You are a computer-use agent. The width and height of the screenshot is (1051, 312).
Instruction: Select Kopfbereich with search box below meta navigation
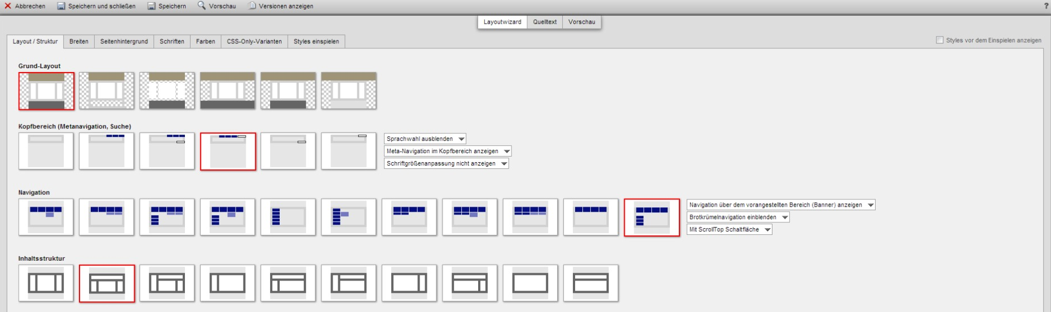167,151
